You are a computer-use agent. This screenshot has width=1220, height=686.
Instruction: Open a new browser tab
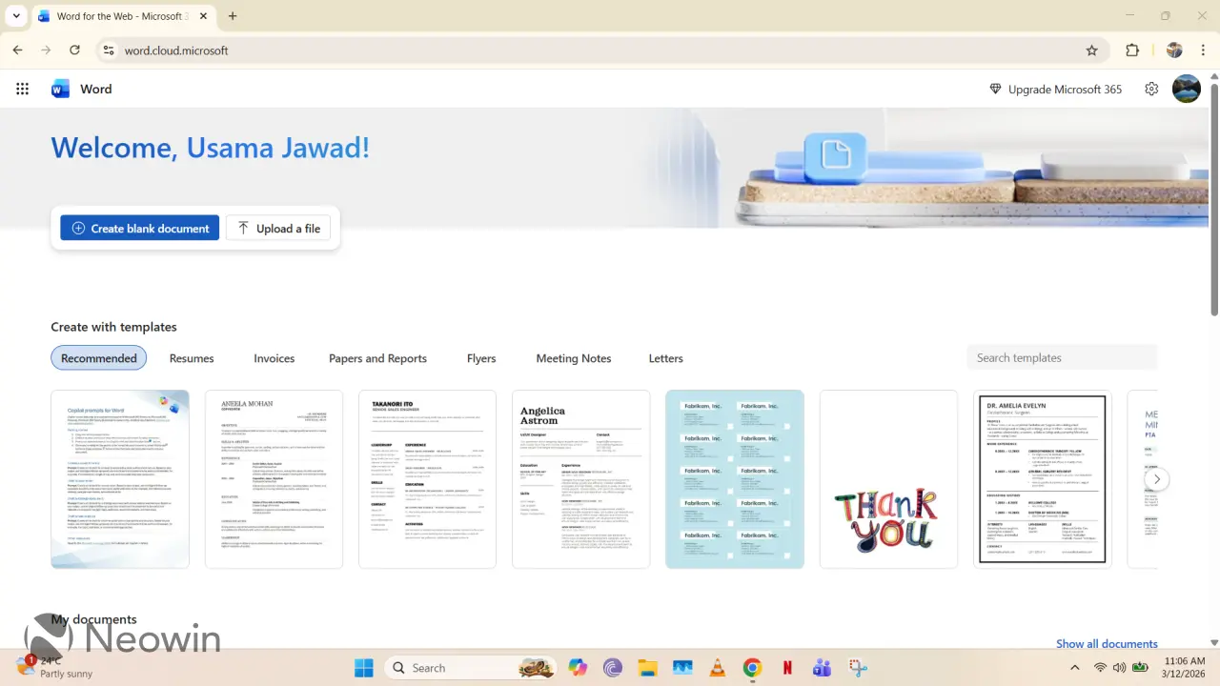click(x=233, y=16)
